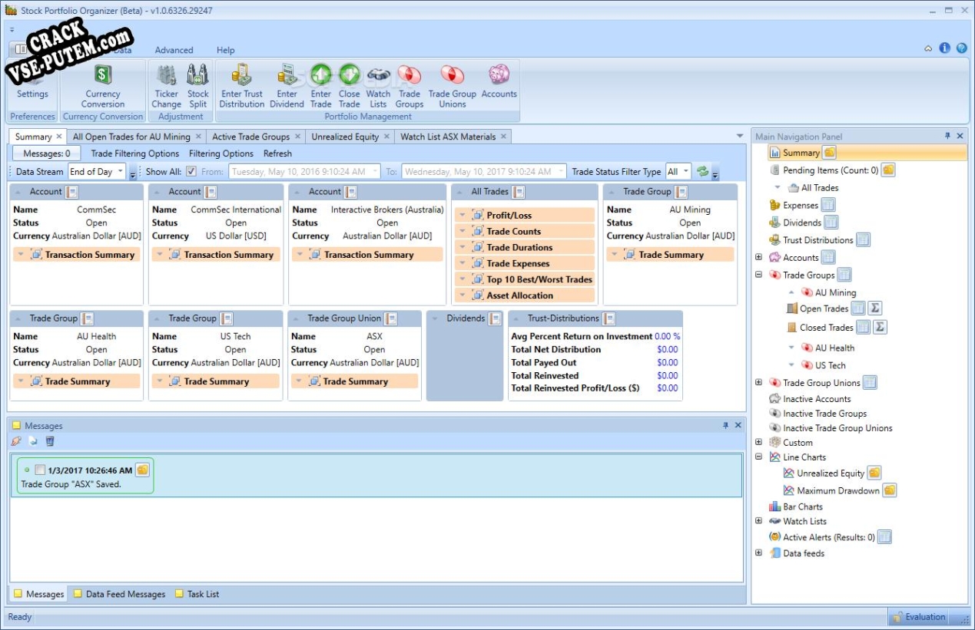975x630 pixels.
Task: Click sigma icon beside Closed Trades
Action: 880,327
